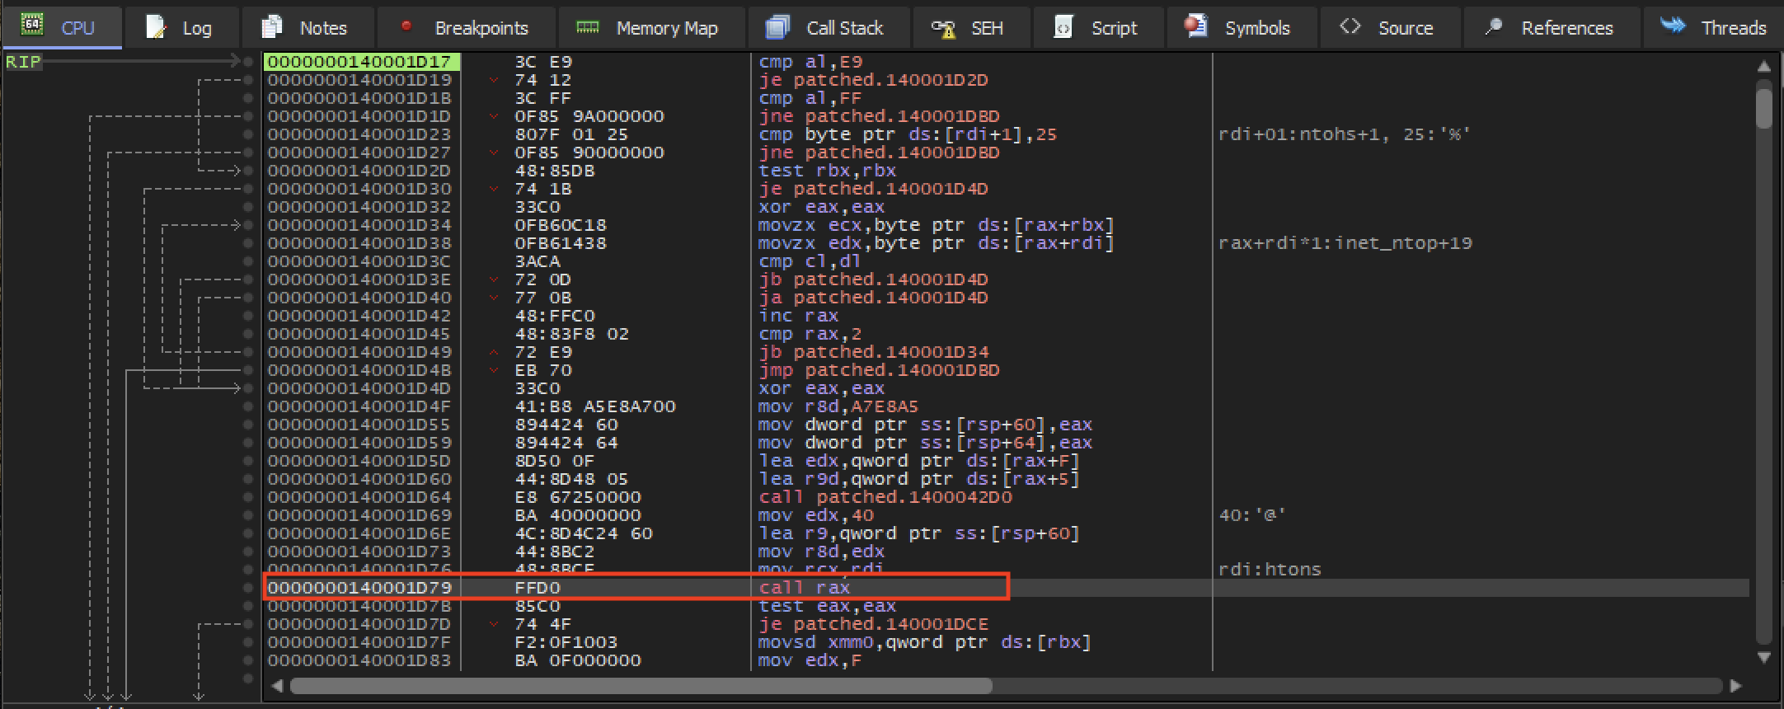Select 'call patched.1400042D0' instruction
This screenshot has width=1784, height=709.
point(885,497)
